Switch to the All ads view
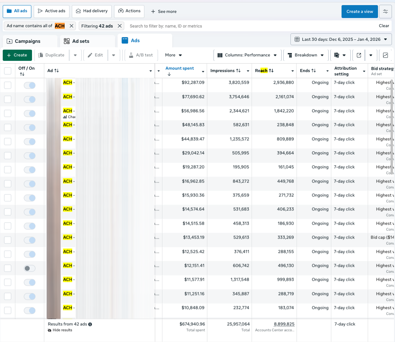Viewport: 395px width, 342px height. coord(17,11)
